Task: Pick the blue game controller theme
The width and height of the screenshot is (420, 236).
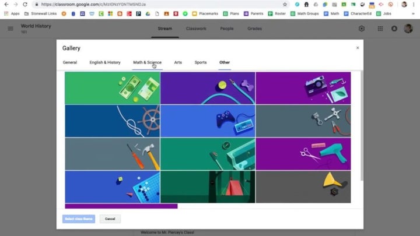Action: point(208,121)
